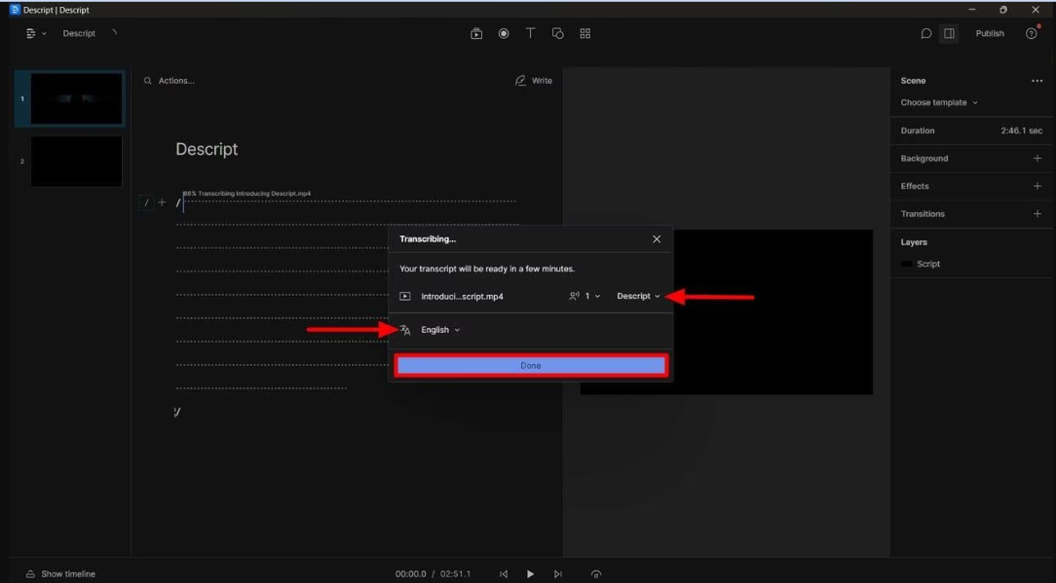Click the playback speed icon
This screenshot has width=1056, height=583.
(596, 574)
